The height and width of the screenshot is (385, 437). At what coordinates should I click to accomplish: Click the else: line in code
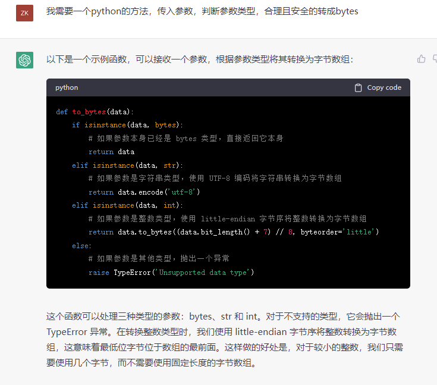click(81, 246)
